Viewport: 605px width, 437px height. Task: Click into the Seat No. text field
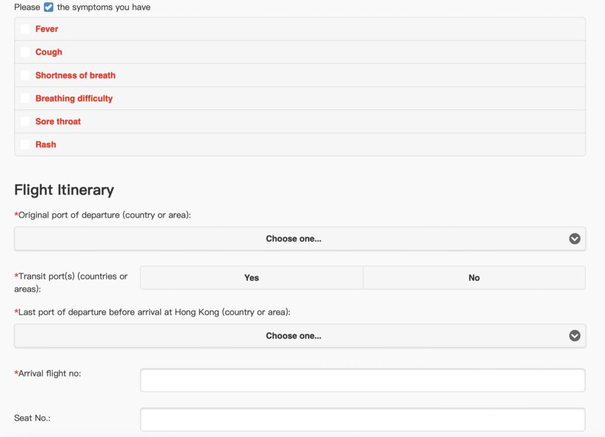tap(362, 419)
